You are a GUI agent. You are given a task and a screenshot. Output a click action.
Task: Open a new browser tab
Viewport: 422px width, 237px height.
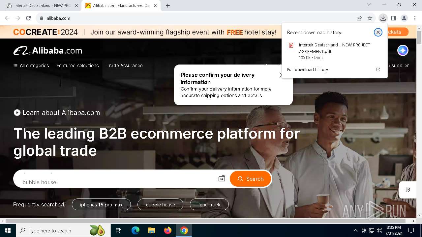[168, 6]
